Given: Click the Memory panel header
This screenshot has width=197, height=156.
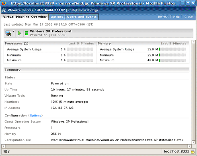Looking at the screenshot, I should 143,44.
